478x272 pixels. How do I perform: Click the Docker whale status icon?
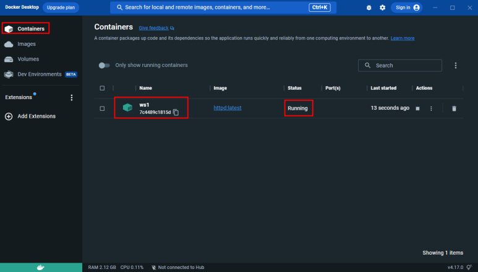coord(41,268)
